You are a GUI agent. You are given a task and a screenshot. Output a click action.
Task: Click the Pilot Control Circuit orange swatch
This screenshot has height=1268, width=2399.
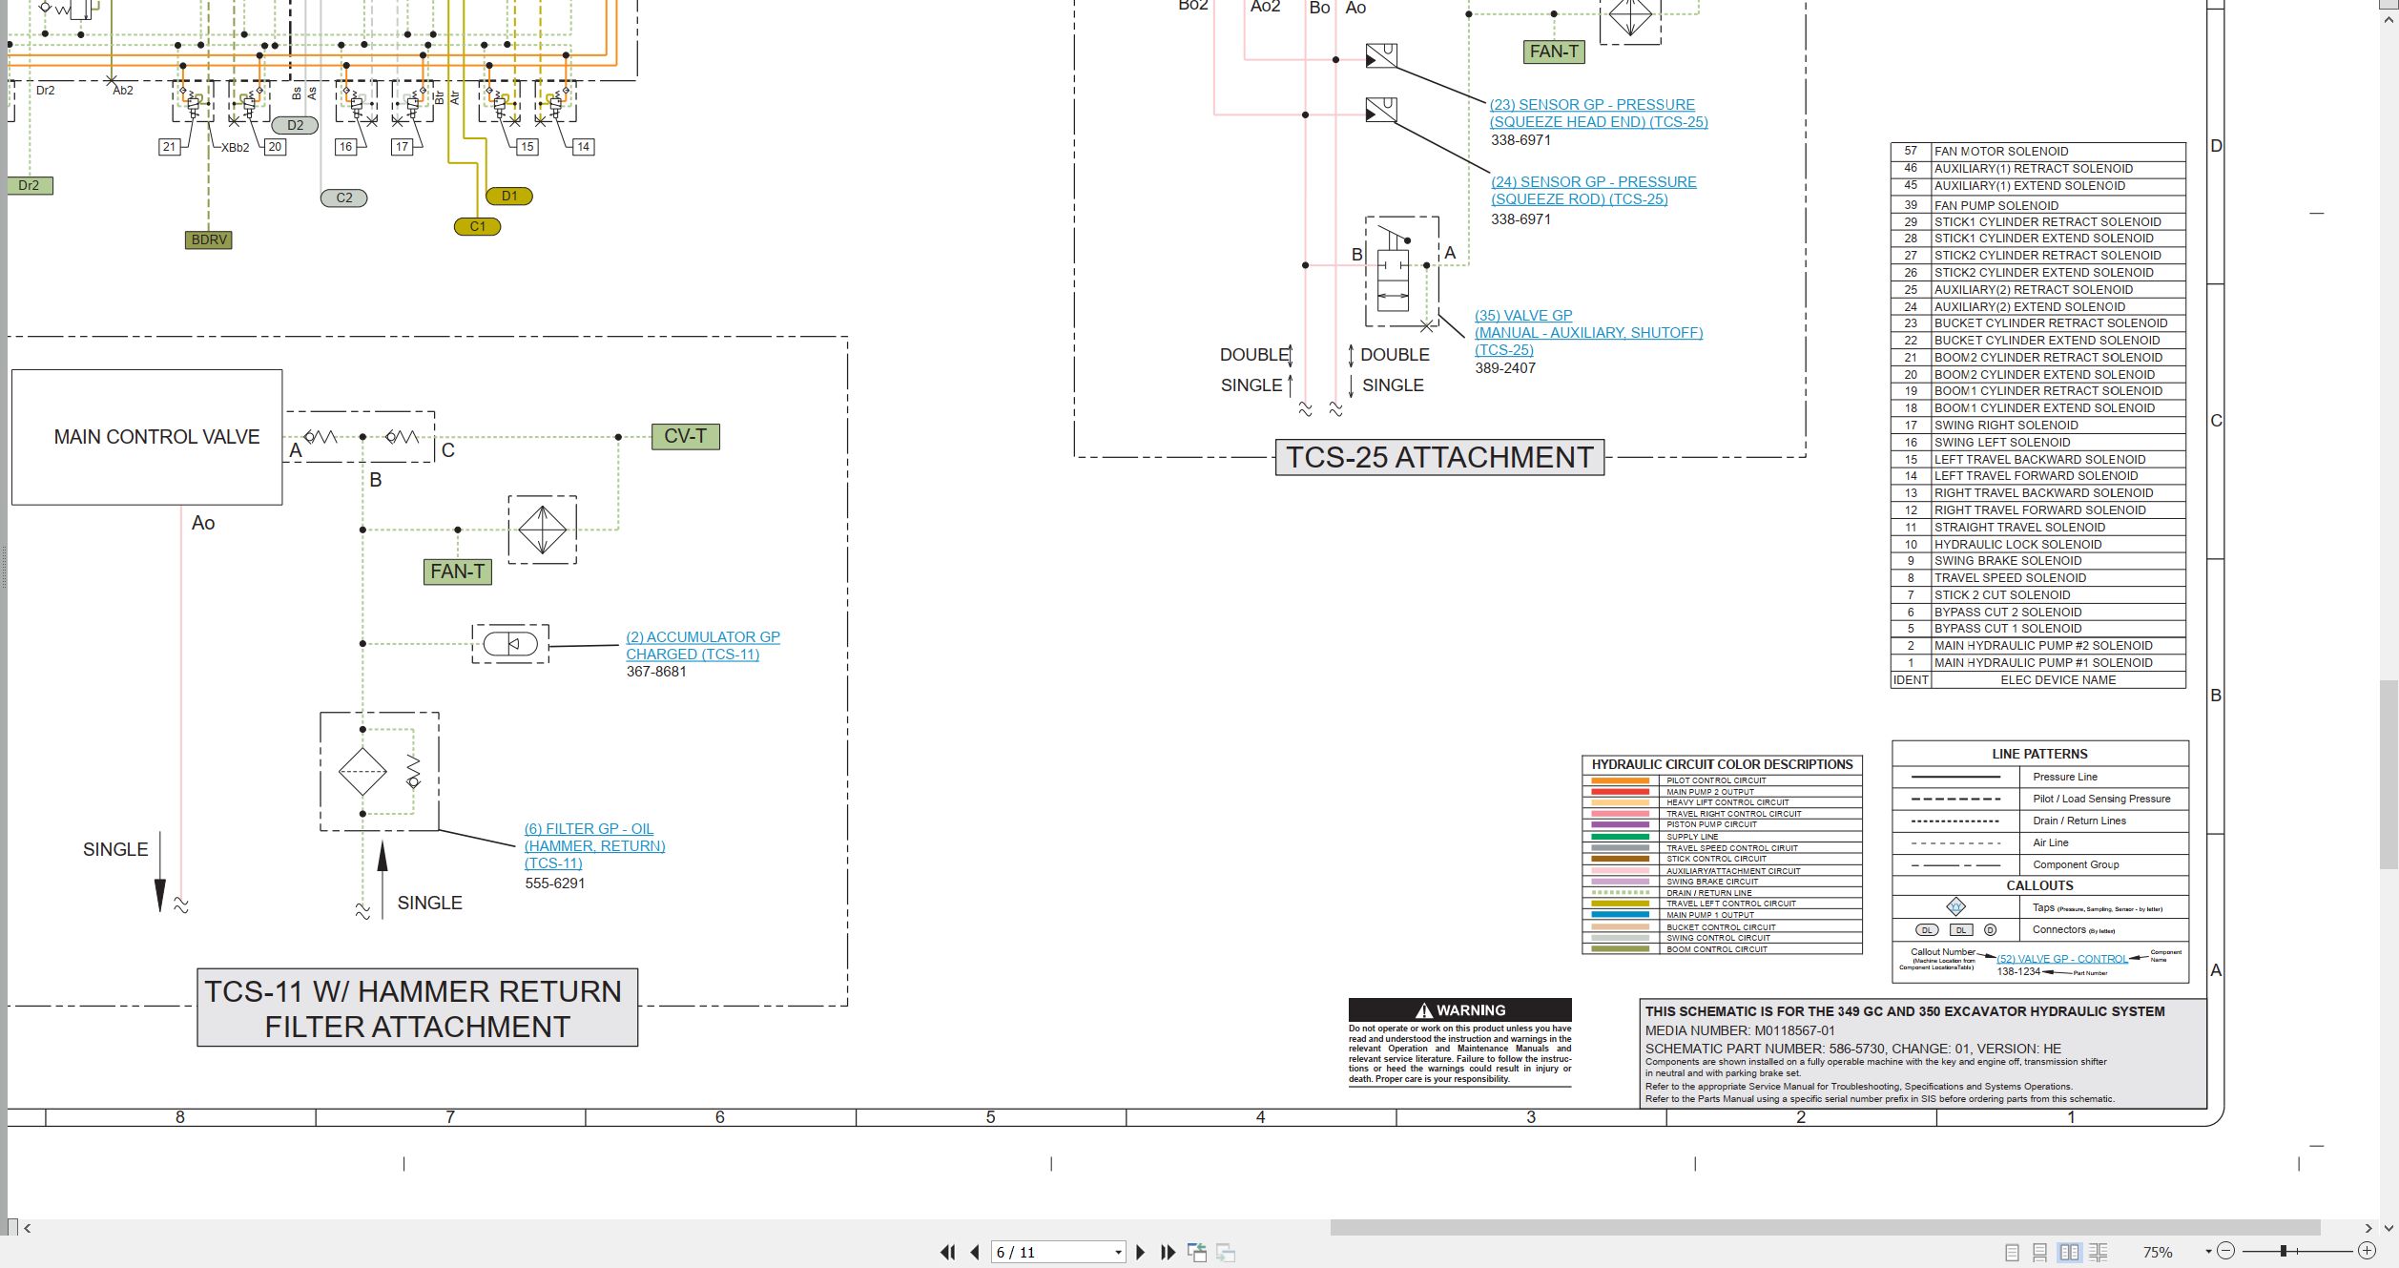point(1620,780)
